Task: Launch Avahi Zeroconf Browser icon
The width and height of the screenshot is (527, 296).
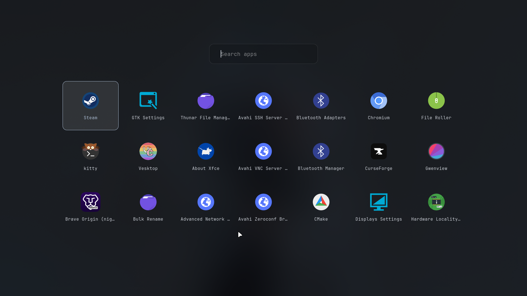Action: (263, 202)
